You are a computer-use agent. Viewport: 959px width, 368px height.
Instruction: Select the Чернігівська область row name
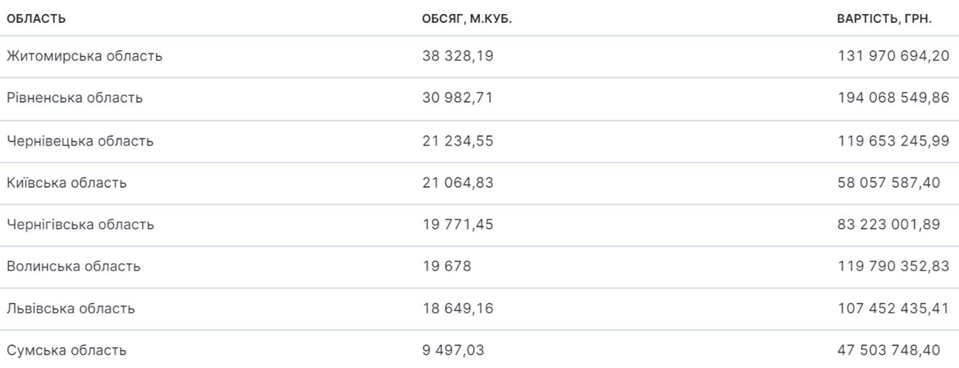[81, 224]
